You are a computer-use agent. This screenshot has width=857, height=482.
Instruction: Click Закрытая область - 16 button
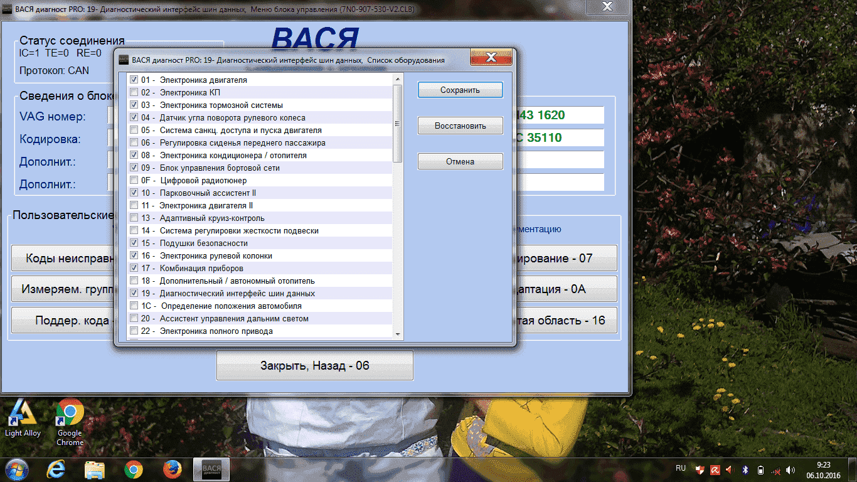tap(566, 320)
